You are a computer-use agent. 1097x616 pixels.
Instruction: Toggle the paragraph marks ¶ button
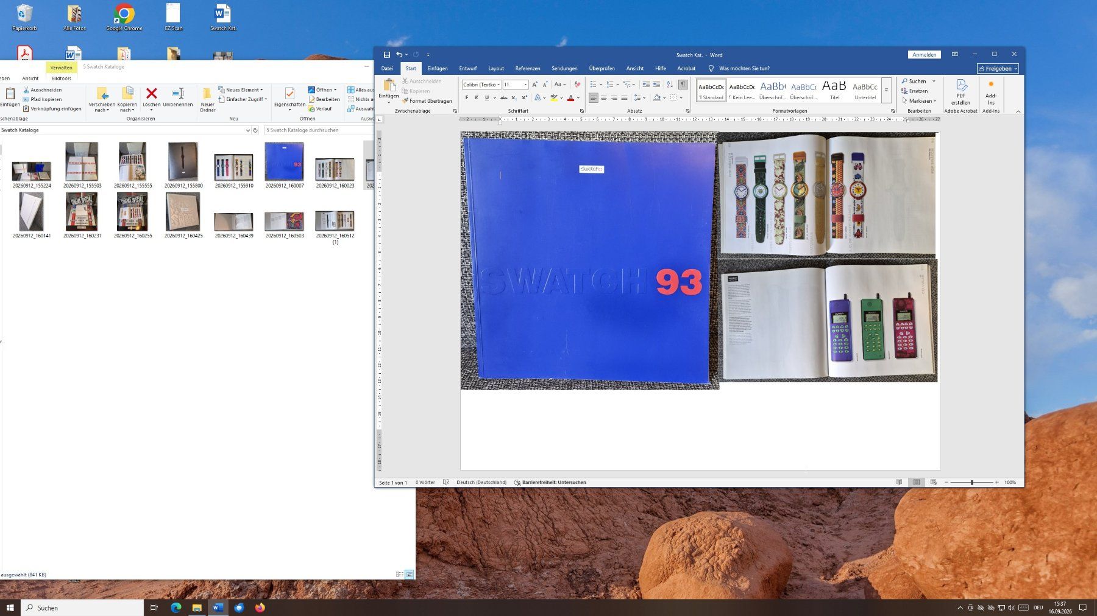click(x=683, y=85)
